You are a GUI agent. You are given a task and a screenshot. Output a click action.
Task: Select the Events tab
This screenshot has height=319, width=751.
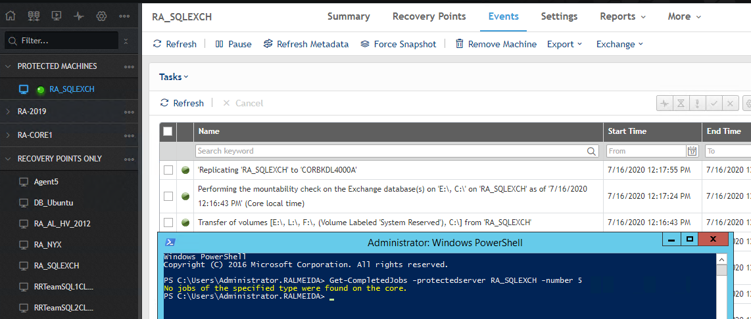[503, 16]
